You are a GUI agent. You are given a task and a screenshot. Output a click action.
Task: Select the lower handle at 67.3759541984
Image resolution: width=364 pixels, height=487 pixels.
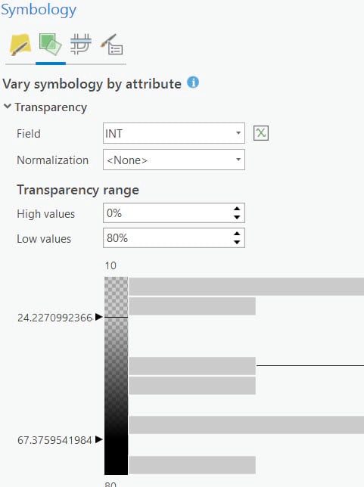[x=99, y=439]
